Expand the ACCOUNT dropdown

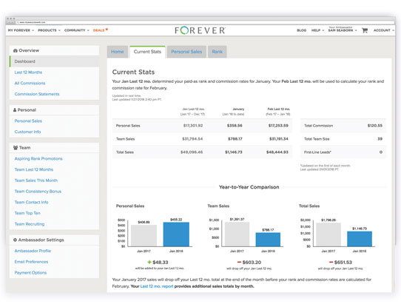coord(383,30)
